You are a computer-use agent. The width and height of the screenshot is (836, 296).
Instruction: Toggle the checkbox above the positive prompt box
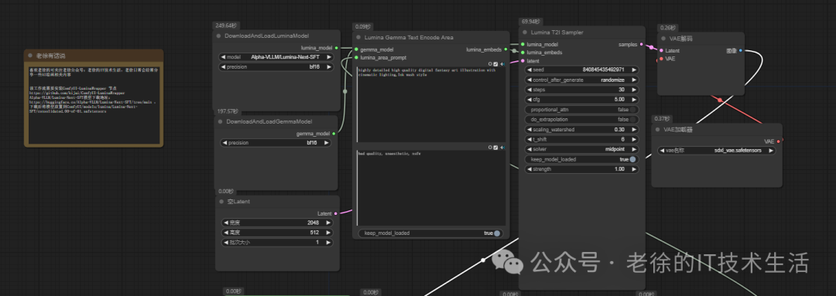pyautogui.click(x=496, y=64)
